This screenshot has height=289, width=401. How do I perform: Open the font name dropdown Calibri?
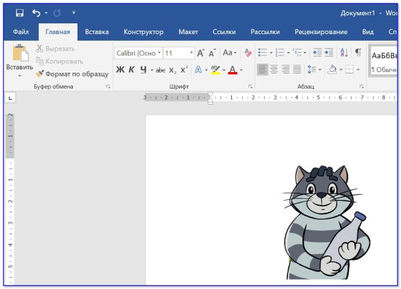[138, 53]
